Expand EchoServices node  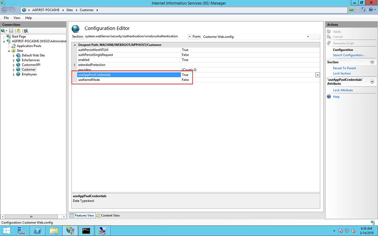tap(14, 60)
